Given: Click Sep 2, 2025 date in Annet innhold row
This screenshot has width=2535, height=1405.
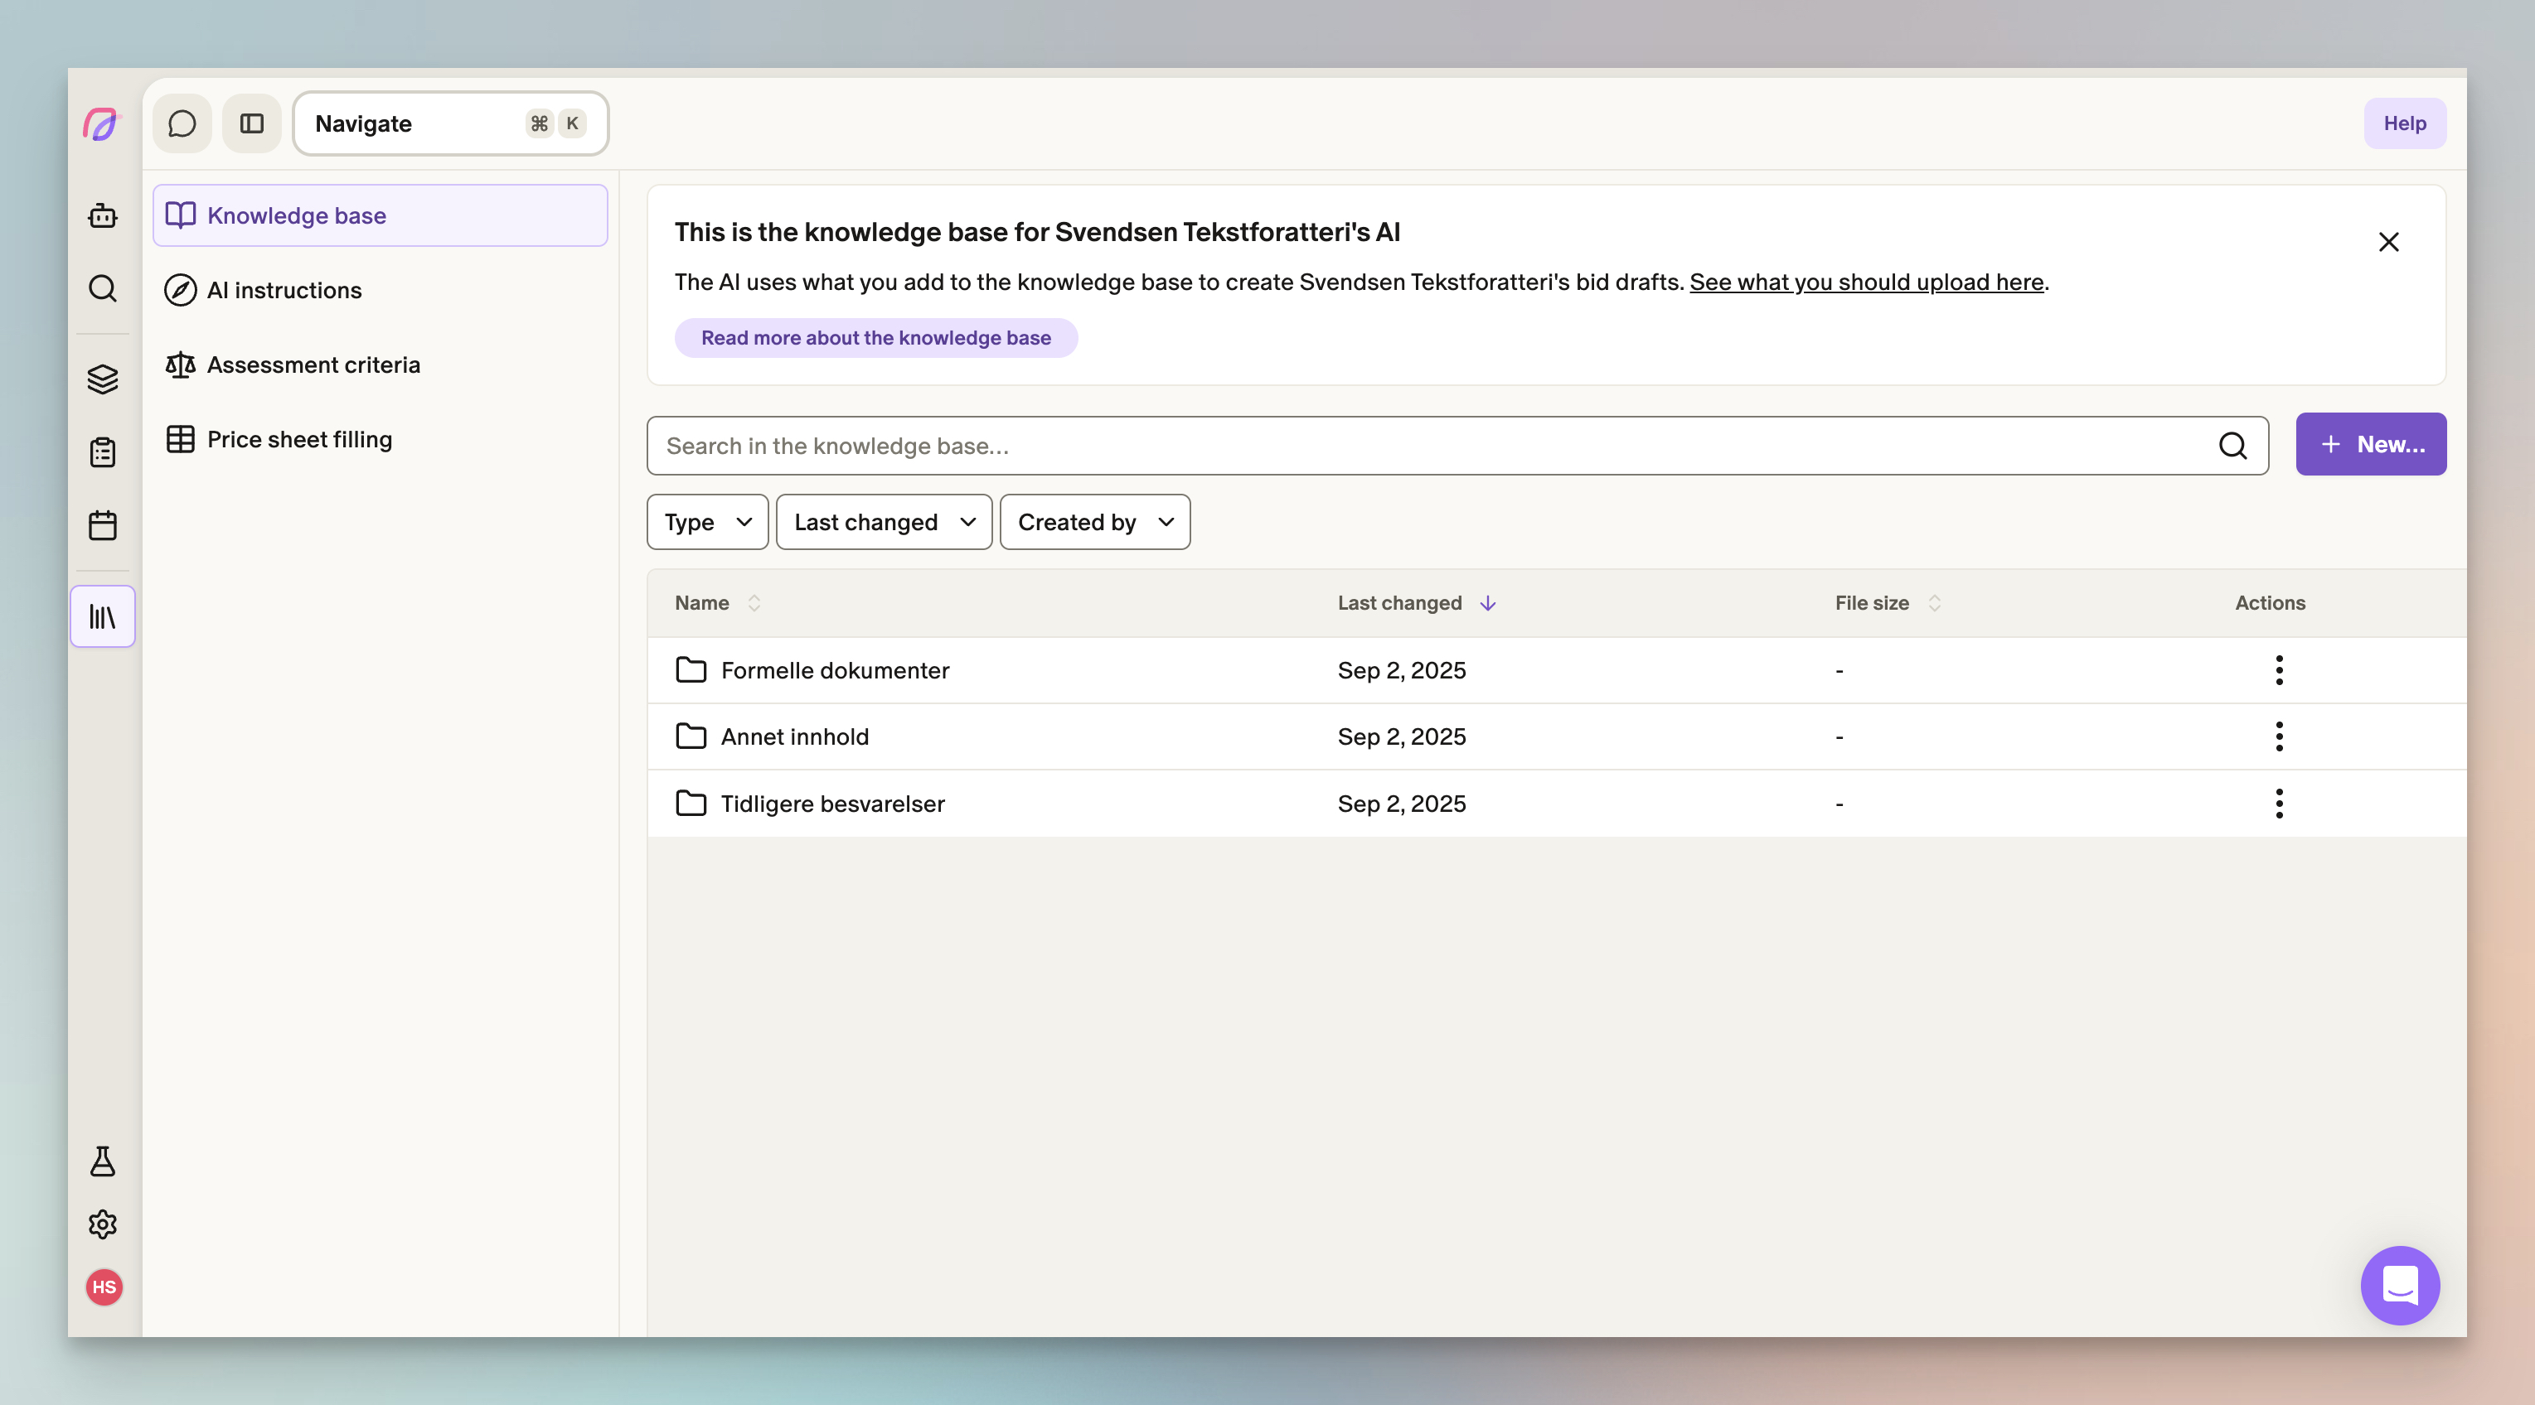Looking at the screenshot, I should click(1401, 736).
